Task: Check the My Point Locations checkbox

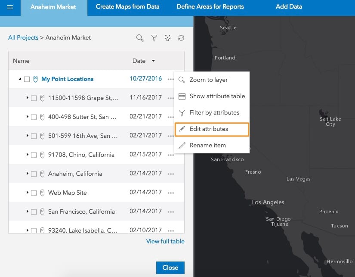Action: pyautogui.click(x=27, y=79)
